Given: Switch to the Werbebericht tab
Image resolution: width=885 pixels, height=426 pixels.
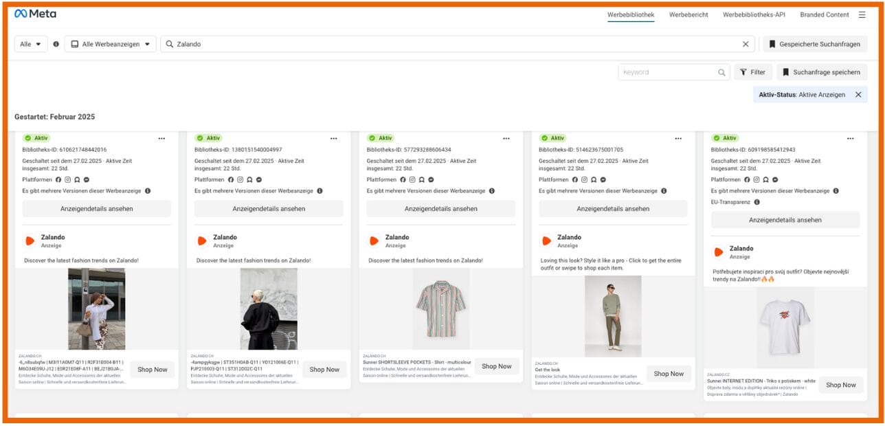Looking at the screenshot, I should tap(688, 14).
